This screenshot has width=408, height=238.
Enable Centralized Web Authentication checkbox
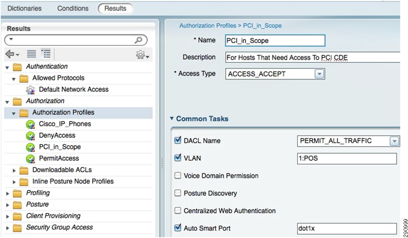178,211
